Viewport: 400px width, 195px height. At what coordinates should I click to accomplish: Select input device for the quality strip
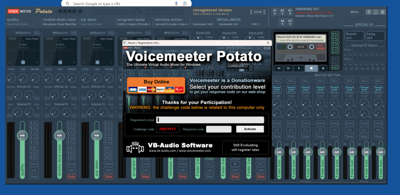[x=17, y=25]
